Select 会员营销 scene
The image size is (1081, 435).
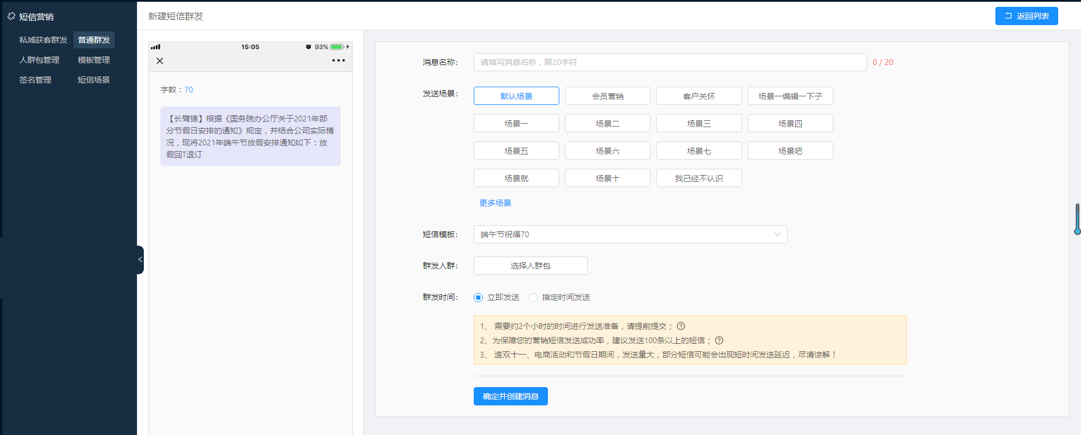[608, 96]
